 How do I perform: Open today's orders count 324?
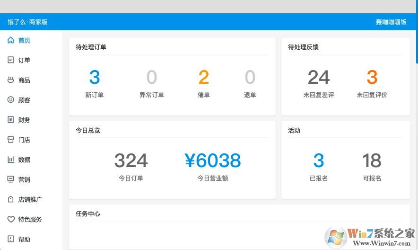[131, 161]
